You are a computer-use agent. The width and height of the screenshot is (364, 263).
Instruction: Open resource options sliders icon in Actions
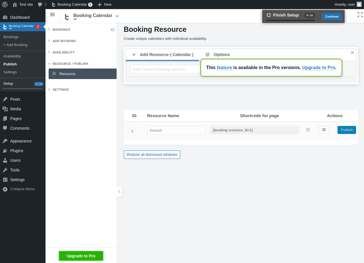click(324, 130)
